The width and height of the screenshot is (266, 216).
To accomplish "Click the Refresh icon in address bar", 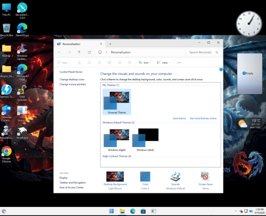I will 89,52.
